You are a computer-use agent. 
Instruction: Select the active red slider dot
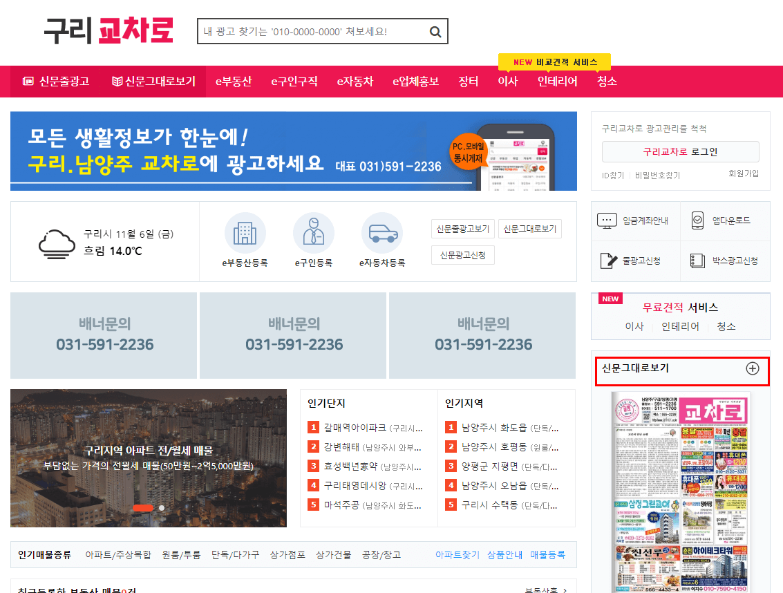[143, 507]
